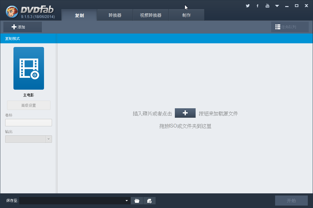
Task: Browse output folder with folder icon
Action: coord(137,201)
